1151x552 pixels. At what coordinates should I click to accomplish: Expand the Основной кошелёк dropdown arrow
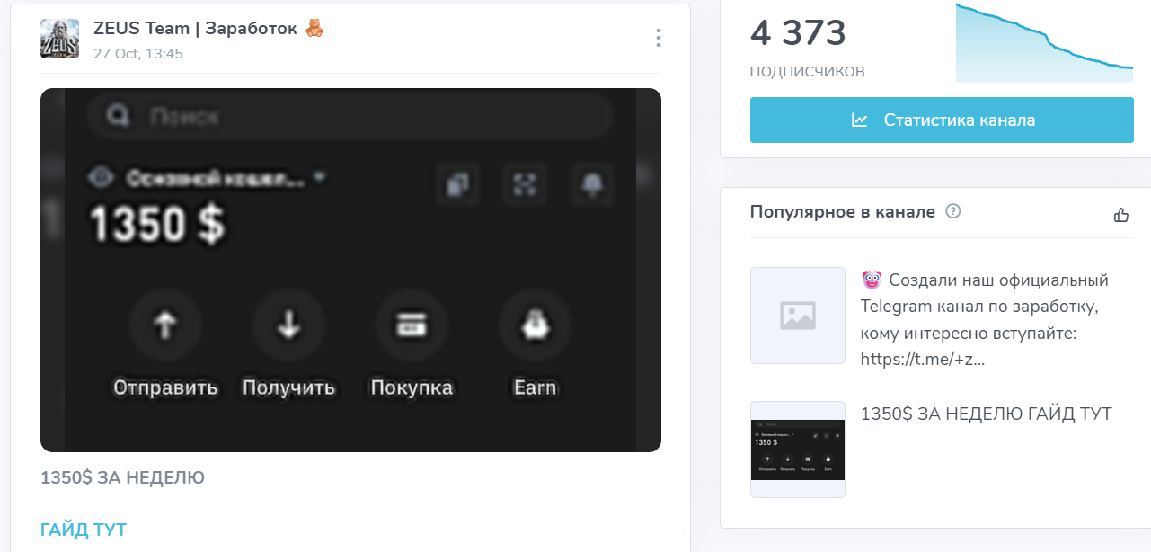(x=320, y=177)
